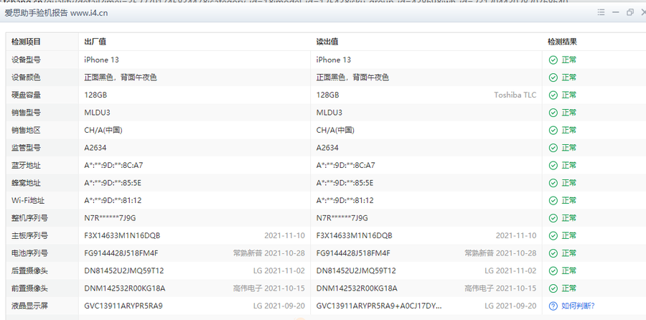Image resolution: width=646 pixels, height=320 pixels.
Task: Click the green check icon for 蓝牙地址
Action: tap(553, 165)
